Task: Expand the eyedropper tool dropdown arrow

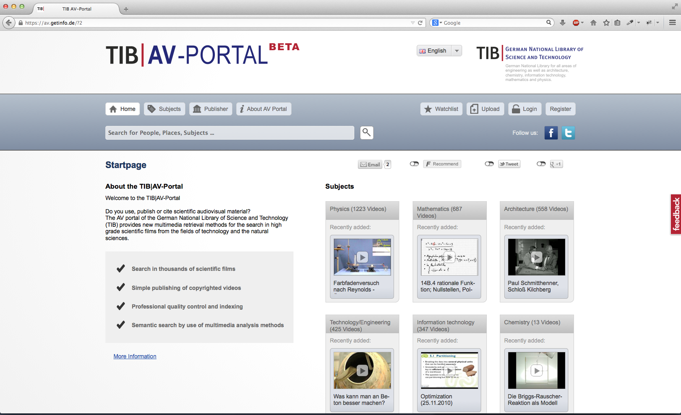Action: click(x=638, y=23)
